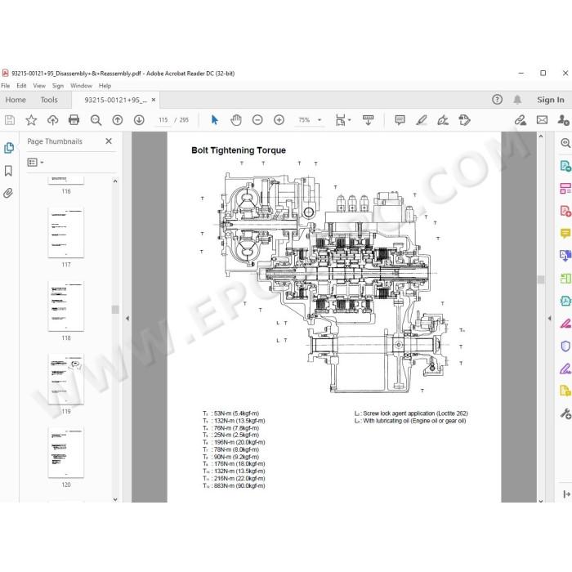This screenshot has height=572, width=572.
Task: Select the page 117 thumbnail
Action: pos(66,232)
